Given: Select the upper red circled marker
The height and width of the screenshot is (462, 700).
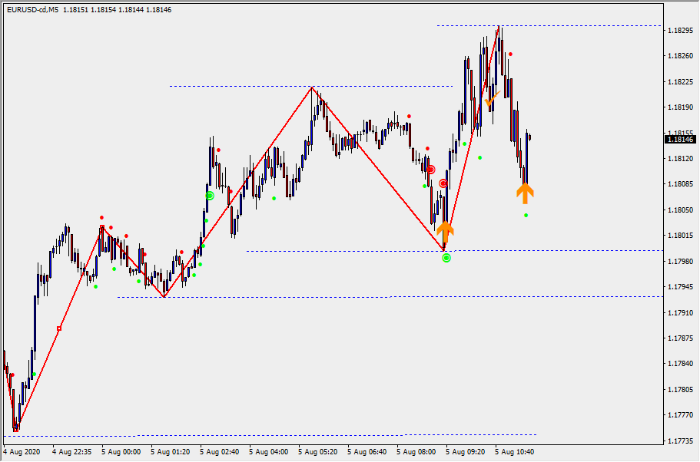Looking at the screenshot, I should coord(431,170).
